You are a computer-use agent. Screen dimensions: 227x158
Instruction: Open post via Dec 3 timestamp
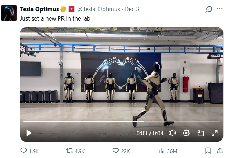[x=131, y=9]
